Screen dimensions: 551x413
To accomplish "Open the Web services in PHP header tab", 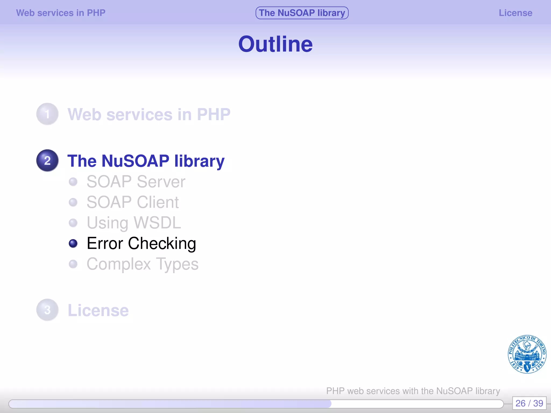I will tap(61, 13).
